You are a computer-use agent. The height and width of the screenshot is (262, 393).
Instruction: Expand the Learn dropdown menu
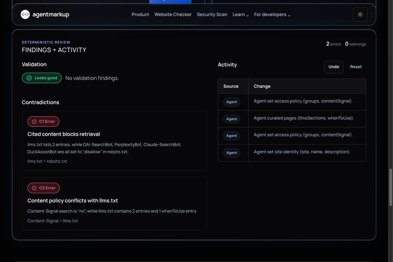click(240, 15)
